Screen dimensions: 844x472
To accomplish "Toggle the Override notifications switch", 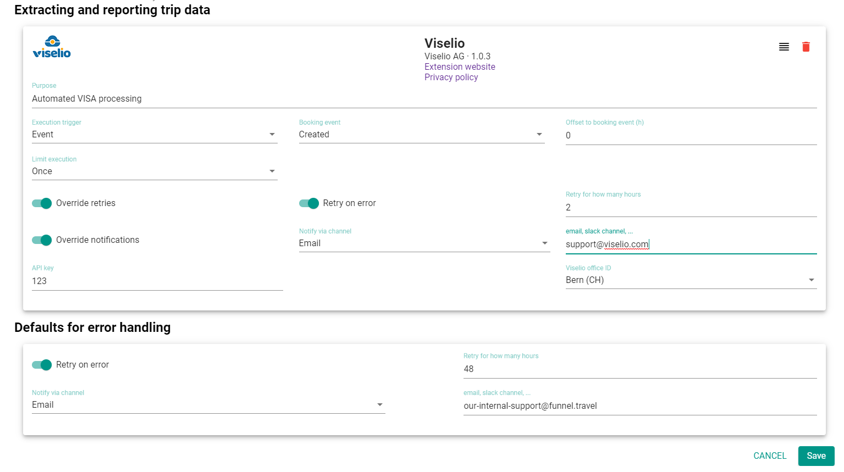I will pos(42,240).
